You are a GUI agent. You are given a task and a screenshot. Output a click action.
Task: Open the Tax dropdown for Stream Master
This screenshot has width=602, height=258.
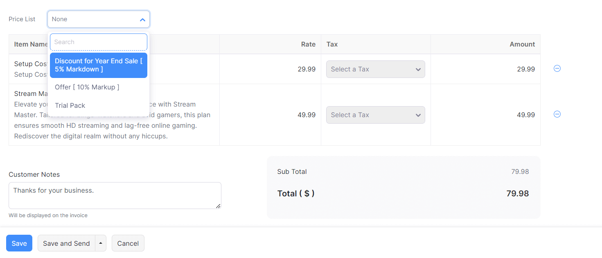375,115
